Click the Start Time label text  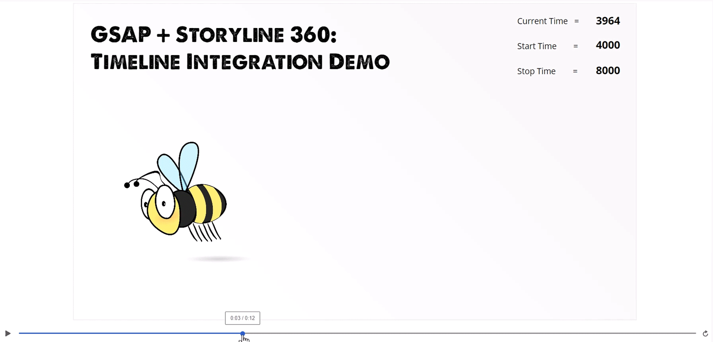point(537,46)
